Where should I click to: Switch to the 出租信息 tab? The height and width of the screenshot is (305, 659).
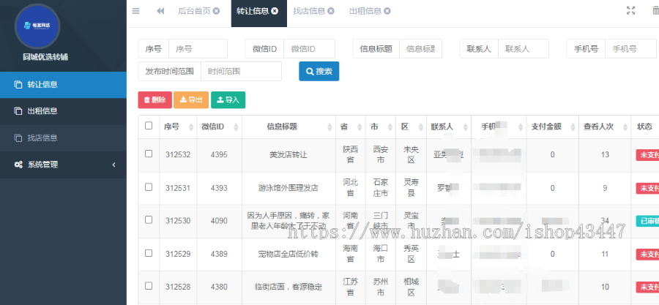tap(365, 11)
